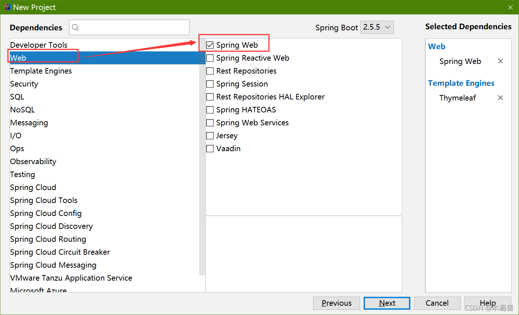The height and width of the screenshot is (315, 519).
Task: Choose the Security category
Action: pyautogui.click(x=104, y=84)
